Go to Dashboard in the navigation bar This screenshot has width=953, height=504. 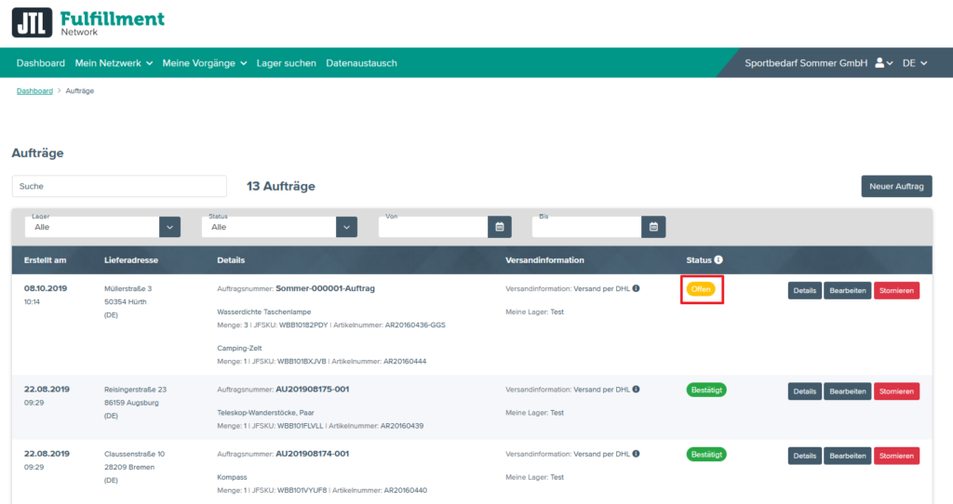coord(41,63)
